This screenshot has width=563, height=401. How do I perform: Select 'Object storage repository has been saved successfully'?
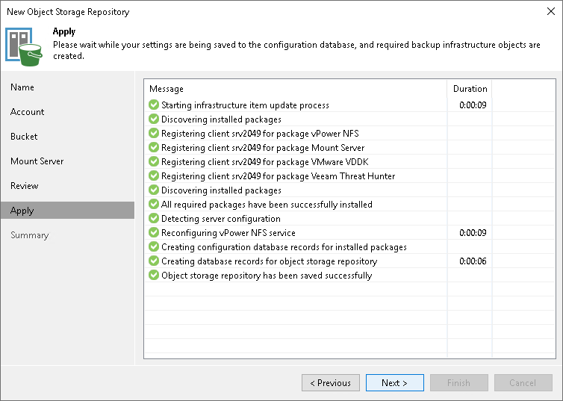[267, 276]
